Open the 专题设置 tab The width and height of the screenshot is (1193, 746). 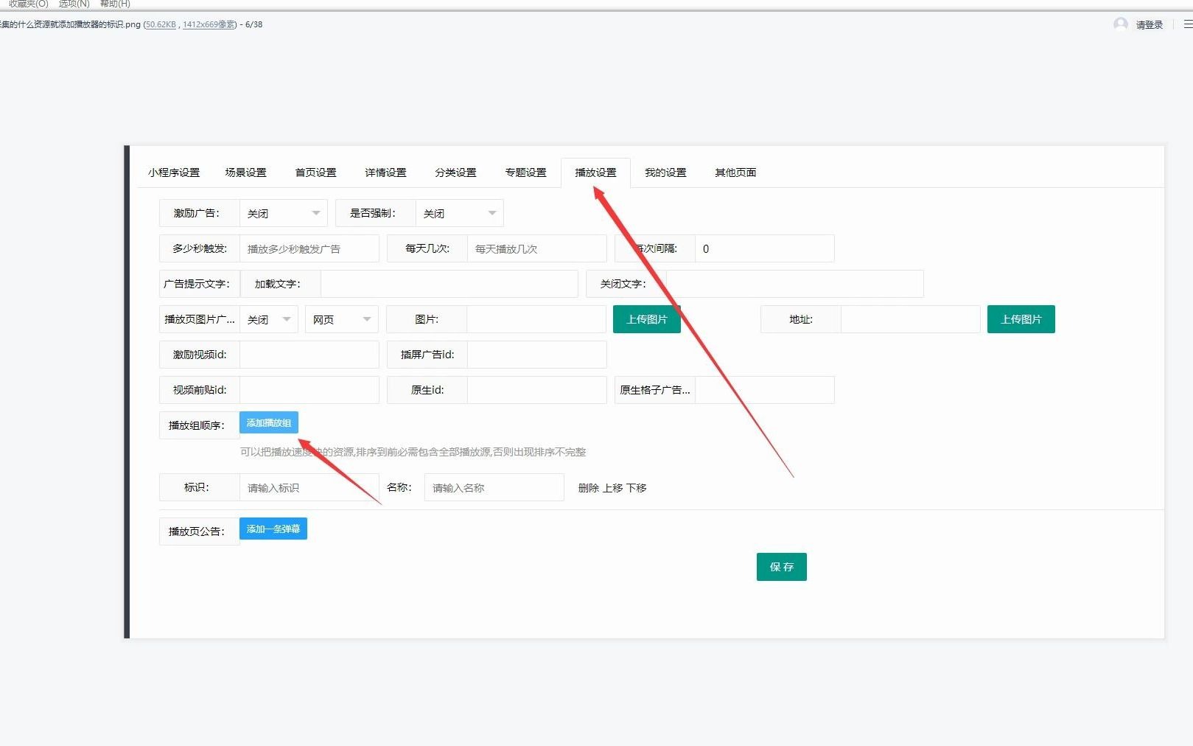[525, 172]
